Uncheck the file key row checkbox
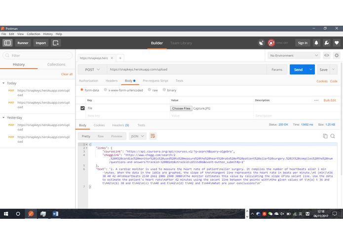 click(x=82, y=108)
